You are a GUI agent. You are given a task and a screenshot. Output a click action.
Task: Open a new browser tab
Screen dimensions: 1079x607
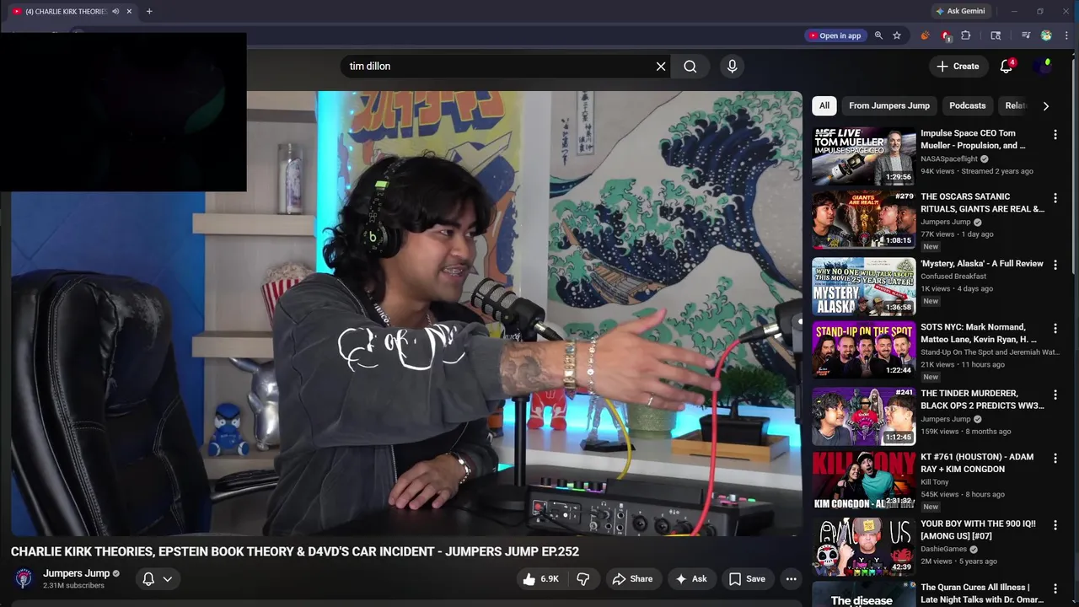149,11
